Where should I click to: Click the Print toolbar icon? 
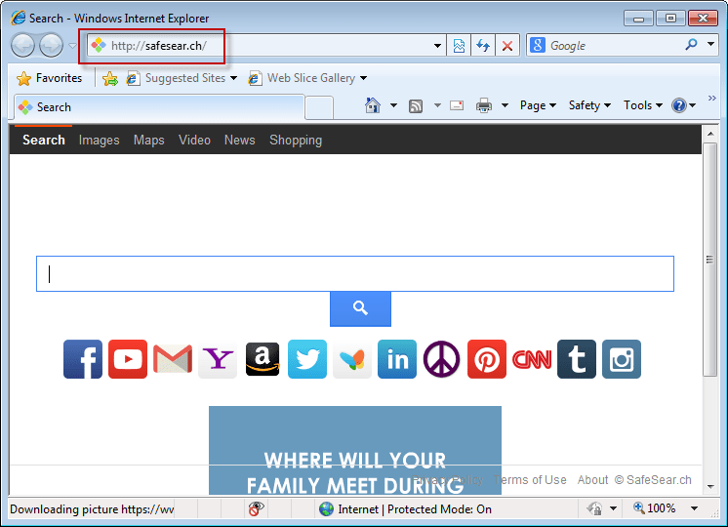tap(484, 105)
